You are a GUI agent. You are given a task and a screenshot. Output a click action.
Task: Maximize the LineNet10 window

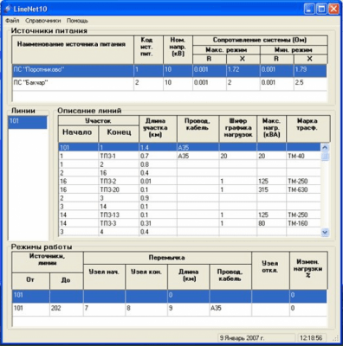321,9
